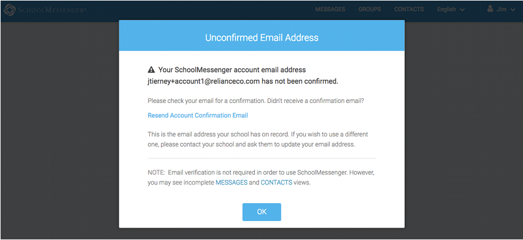
Task: Go to CONTACTS in the navigation bar
Action: [x=409, y=10]
